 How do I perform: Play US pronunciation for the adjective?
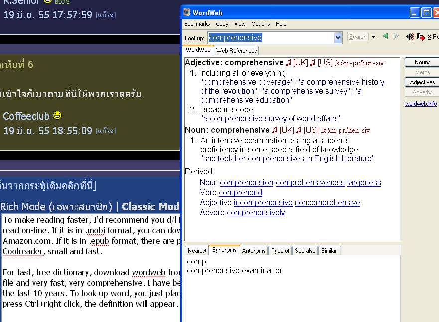[313, 63]
